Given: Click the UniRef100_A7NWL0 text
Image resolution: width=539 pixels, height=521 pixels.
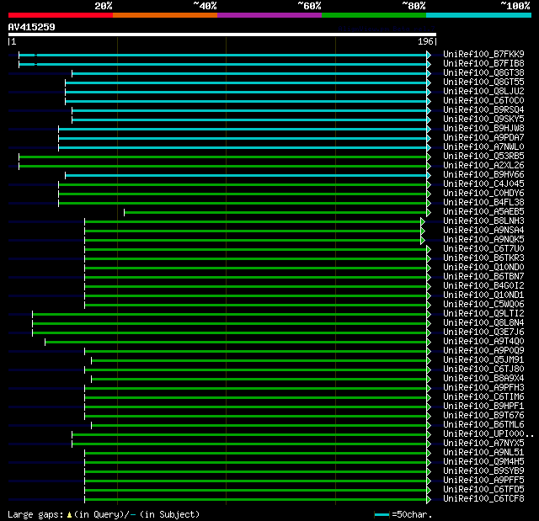Looking at the screenshot, I should point(483,147).
